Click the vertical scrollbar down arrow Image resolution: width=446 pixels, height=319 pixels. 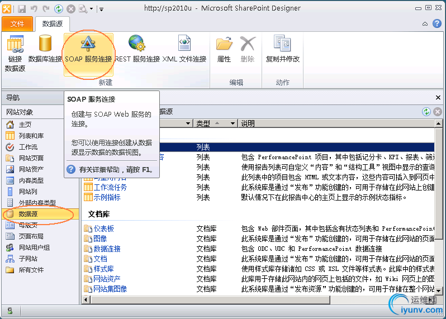[438, 291]
